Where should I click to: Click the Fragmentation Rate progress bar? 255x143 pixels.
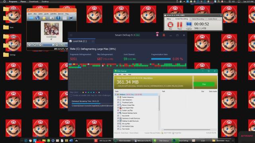coord(161,59)
